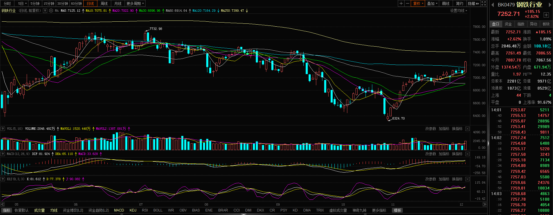The width and height of the screenshot is (553, 215).
Task: Switch to 分时 intraday view
Action: pos(7,4)
